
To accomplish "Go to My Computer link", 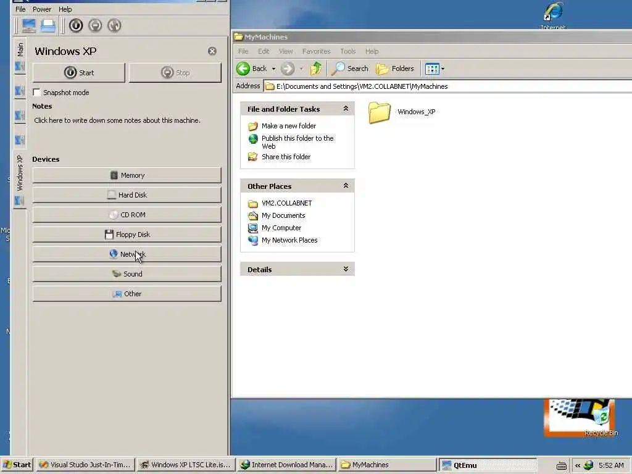I will pyautogui.click(x=281, y=228).
